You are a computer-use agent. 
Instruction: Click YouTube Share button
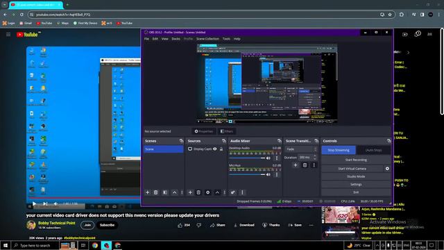pyautogui.click(x=217, y=225)
